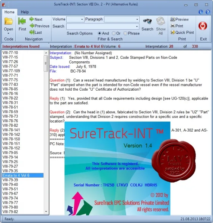
Task: Click the Quick Print icon
Action: pos(173,32)
